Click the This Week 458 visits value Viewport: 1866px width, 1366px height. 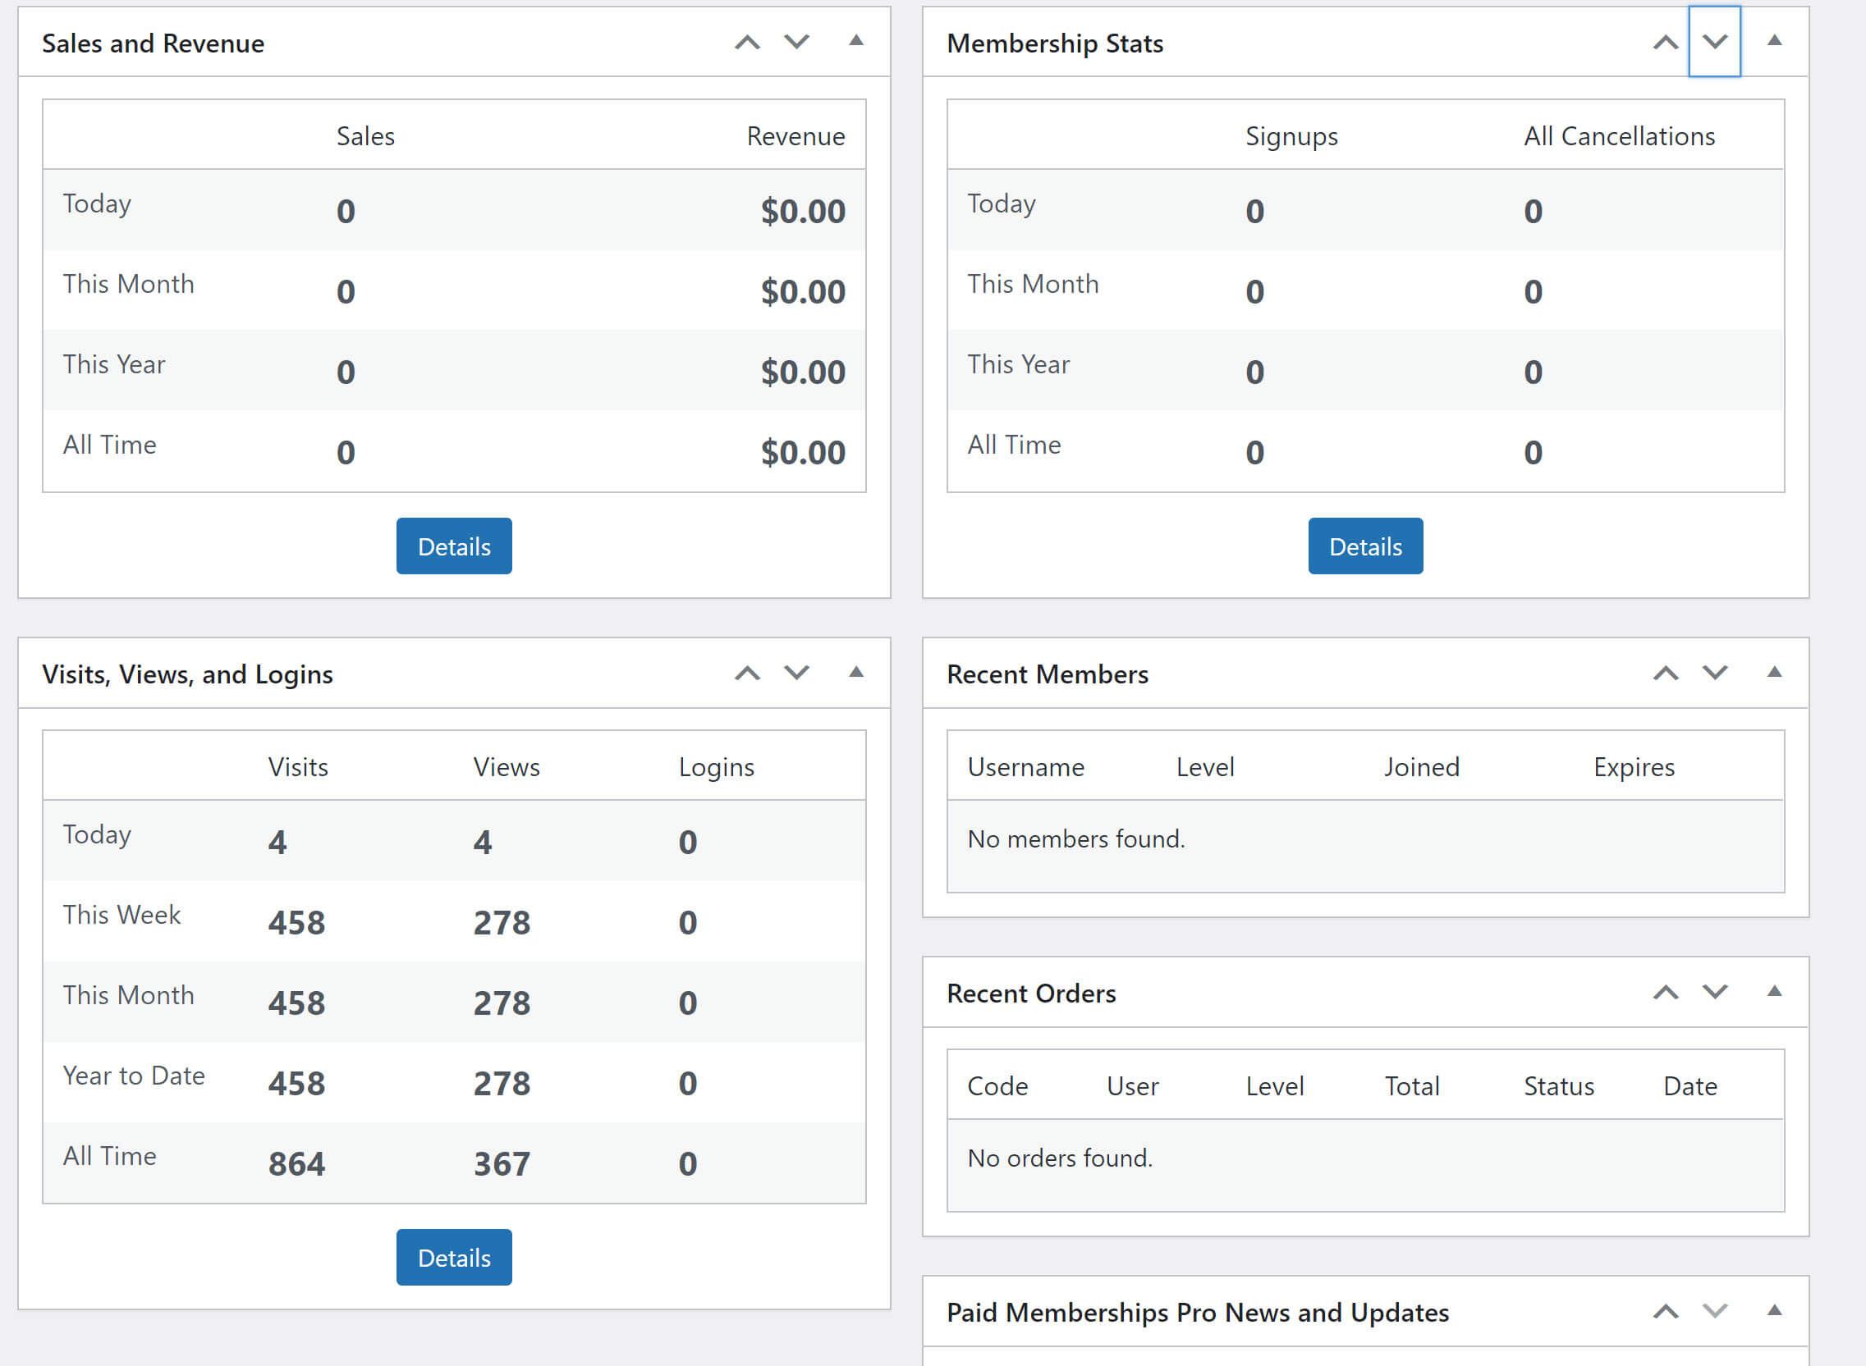tap(296, 923)
